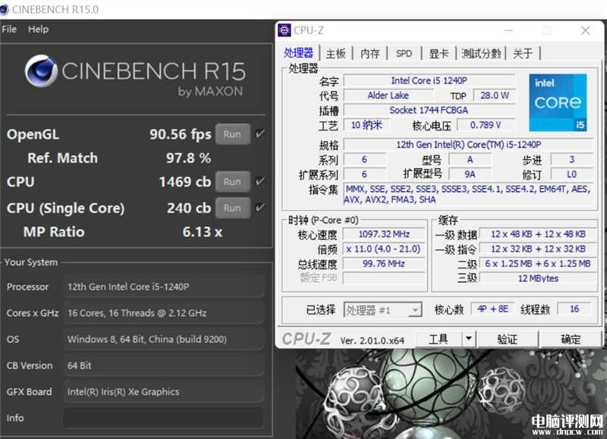Click the thread count value 16
This screenshot has height=439, width=607.
[x=574, y=309]
